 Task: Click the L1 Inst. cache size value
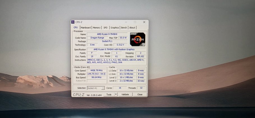coord(126,74)
